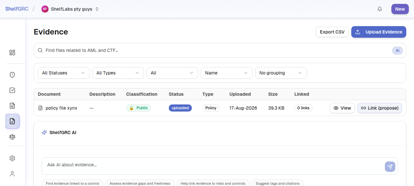Viewport: 414px width, 186px height.
Task: Click the search magnifier icon
Action: (x=40, y=50)
